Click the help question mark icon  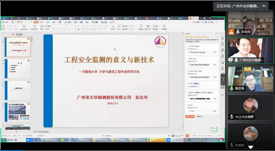(x=217, y=22)
